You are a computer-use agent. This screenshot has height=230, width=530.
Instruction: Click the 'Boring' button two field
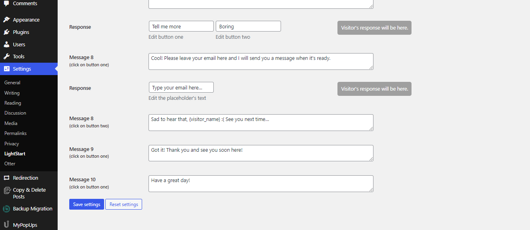(x=248, y=26)
